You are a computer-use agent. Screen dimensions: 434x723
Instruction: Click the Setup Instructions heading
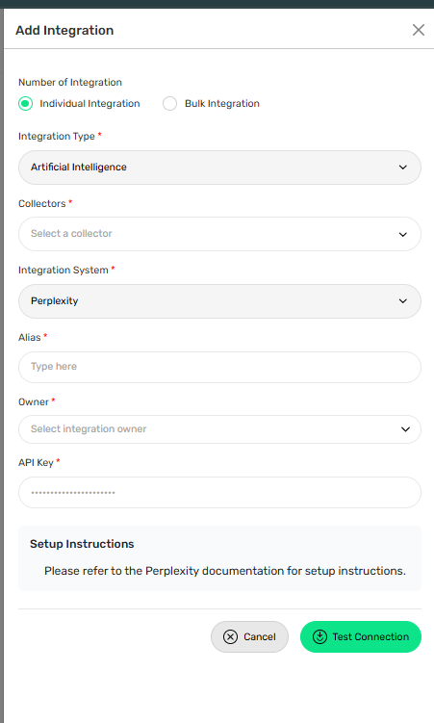[x=82, y=544]
